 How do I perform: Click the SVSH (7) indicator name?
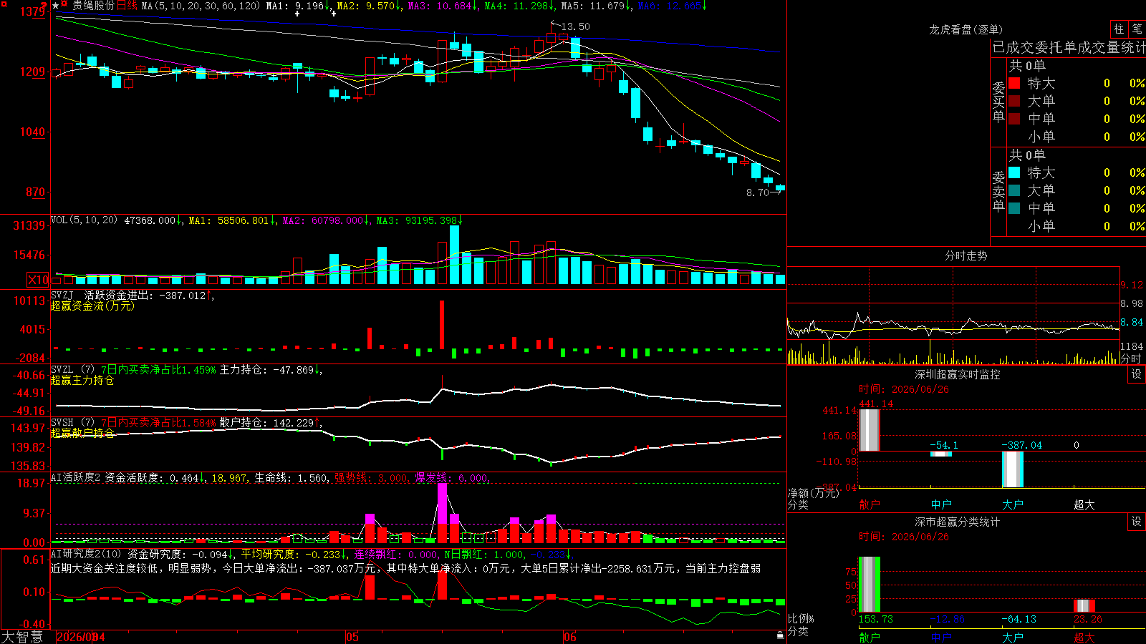[72, 423]
